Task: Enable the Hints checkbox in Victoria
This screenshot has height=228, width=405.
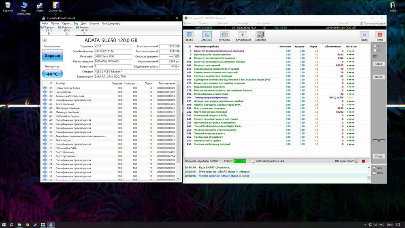Action: [x=375, y=173]
